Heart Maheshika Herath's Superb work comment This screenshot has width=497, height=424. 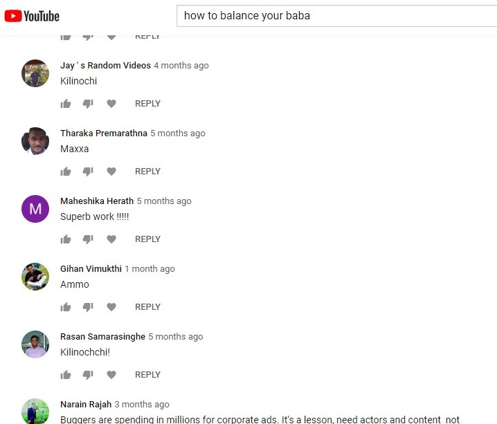(x=111, y=239)
